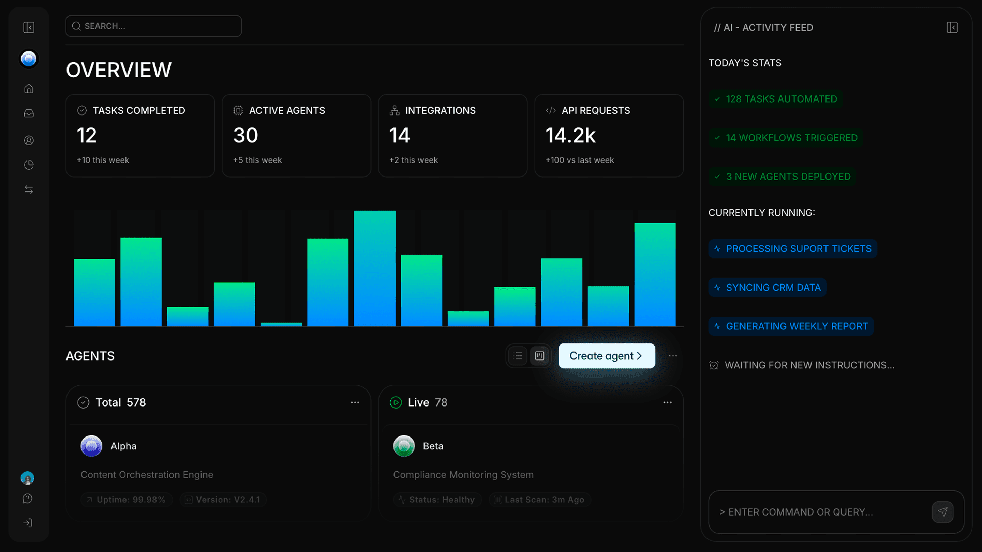The height and width of the screenshot is (552, 982).
Task: Collapse the left sidebar panel
Action: tap(29, 27)
